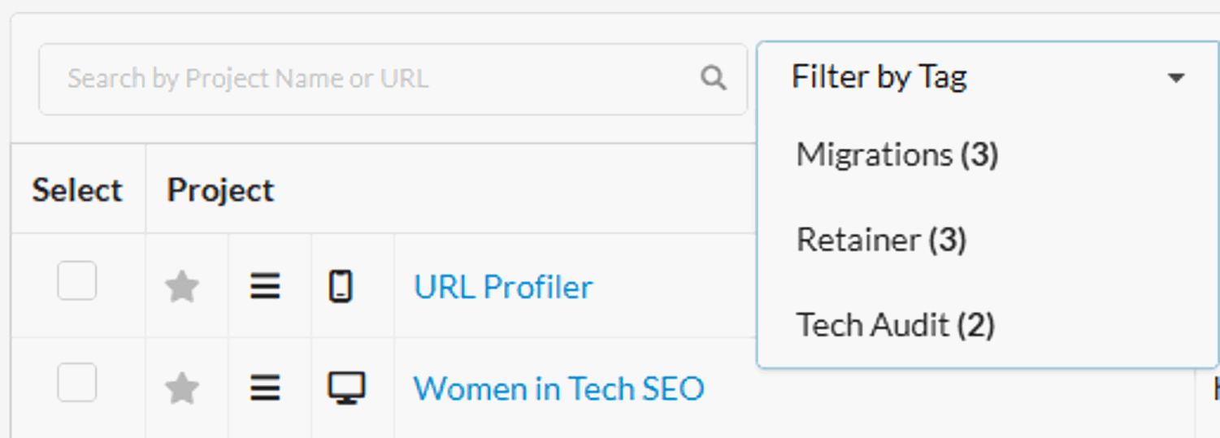Viewport: 1220px width, 438px height.
Task: Click the Project column header
Action: (x=220, y=190)
